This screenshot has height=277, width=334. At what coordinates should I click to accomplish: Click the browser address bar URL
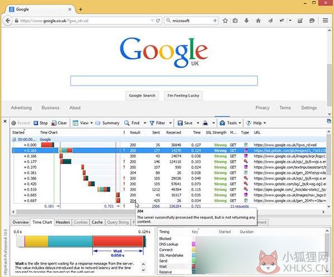pyautogui.click(x=54, y=21)
